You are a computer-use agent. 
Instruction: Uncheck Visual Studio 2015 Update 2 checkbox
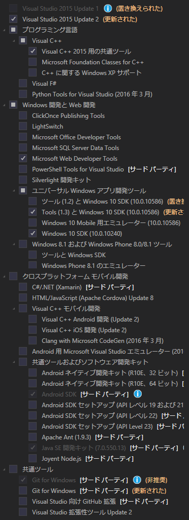[x=13, y=19]
